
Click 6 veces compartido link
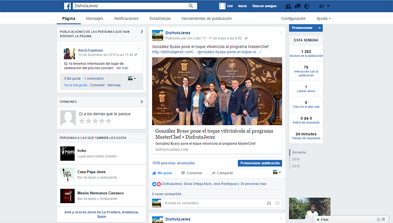[167, 194]
